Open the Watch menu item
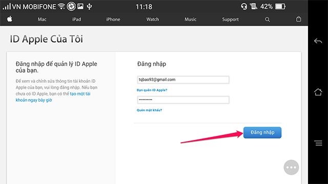The width and height of the screenshot is (328, 184). point(153,19)
